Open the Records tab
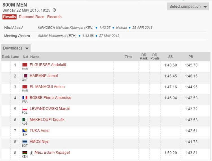Image resolution: width=212 pixels, height=161 pixels. click(x=54, y=17)
